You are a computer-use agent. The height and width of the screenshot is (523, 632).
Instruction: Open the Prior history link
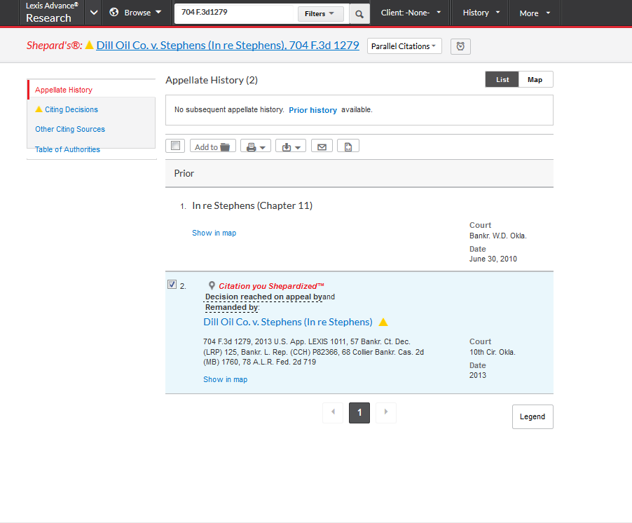313,110
